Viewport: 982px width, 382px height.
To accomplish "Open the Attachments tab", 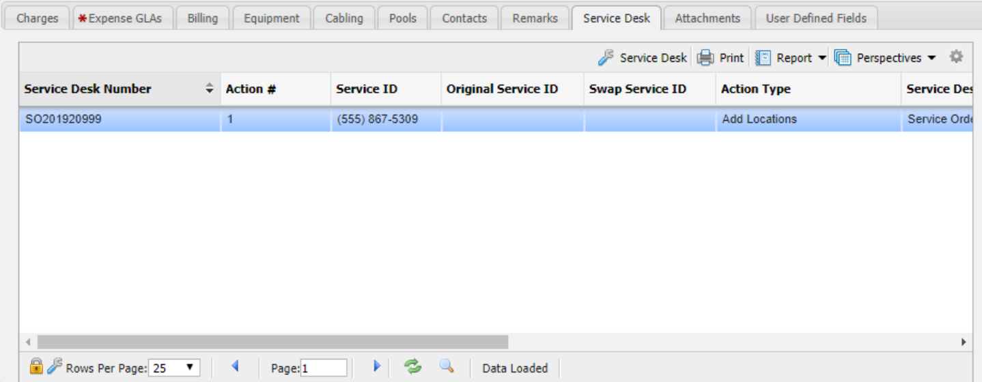I will pos(707,18).
